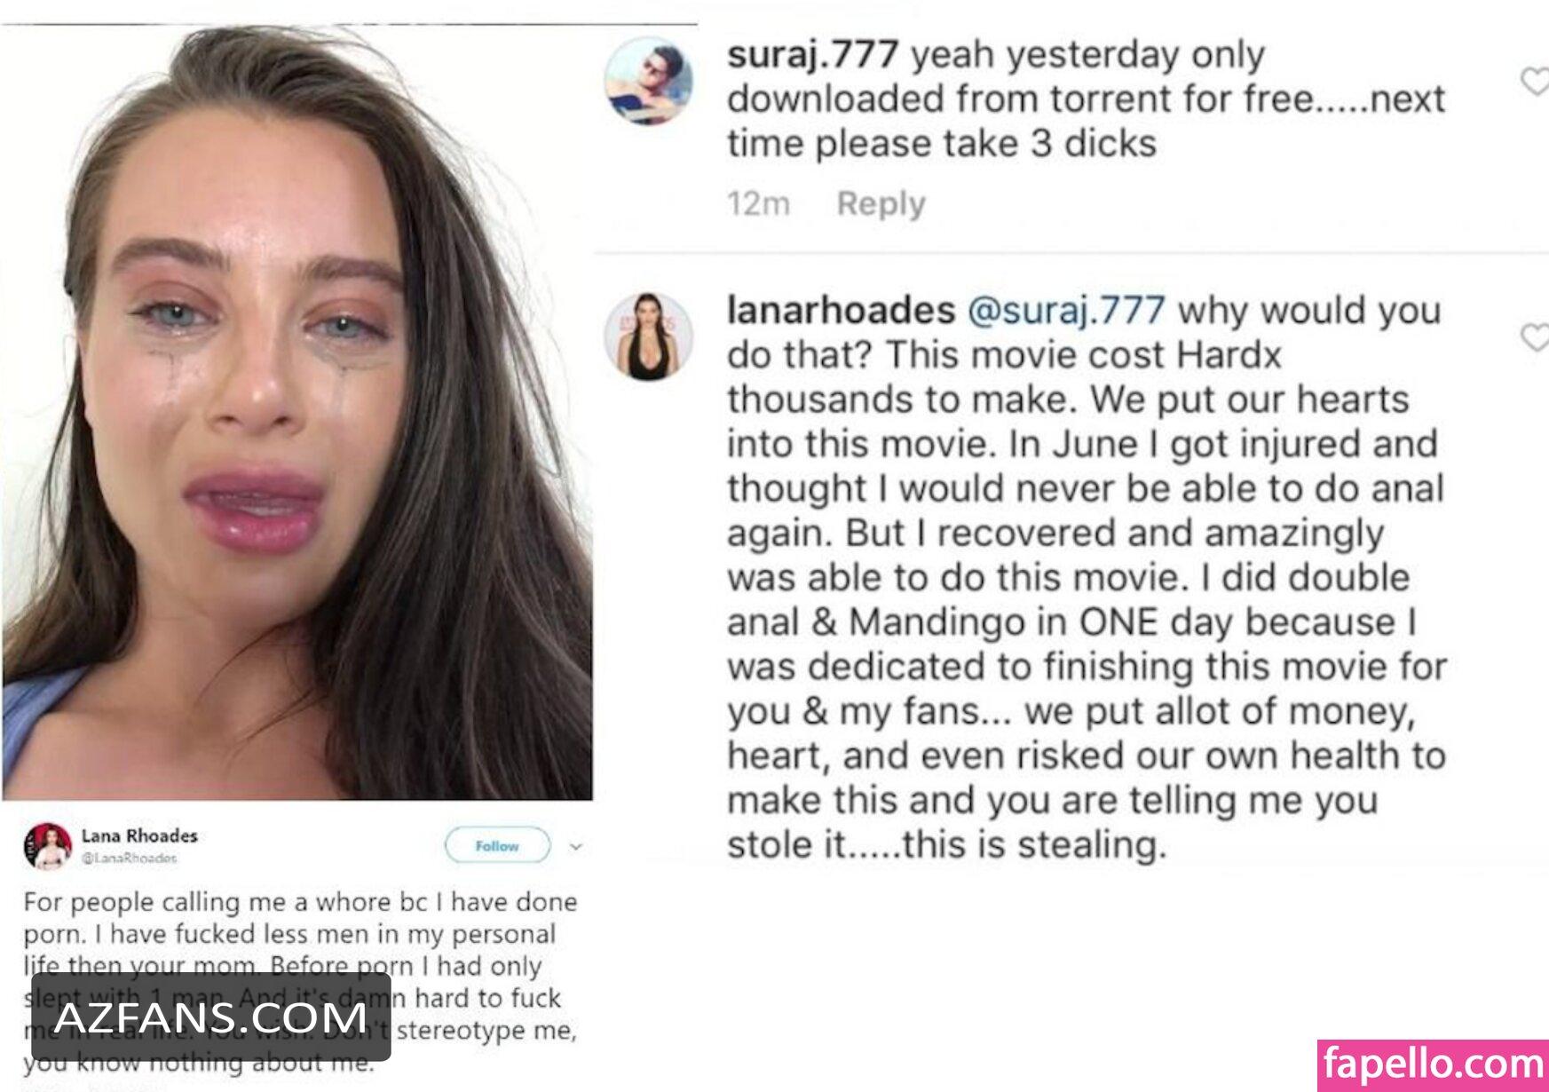The image size is (1549, 1092).
Task: Click the @suraj.777 mention in reply
Action: click(x=1065, y=311)
